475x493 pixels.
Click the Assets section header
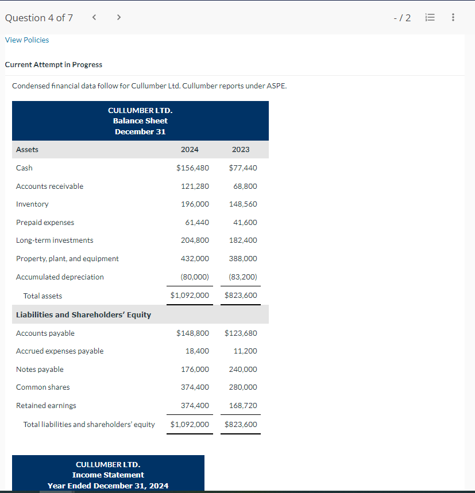27,149
